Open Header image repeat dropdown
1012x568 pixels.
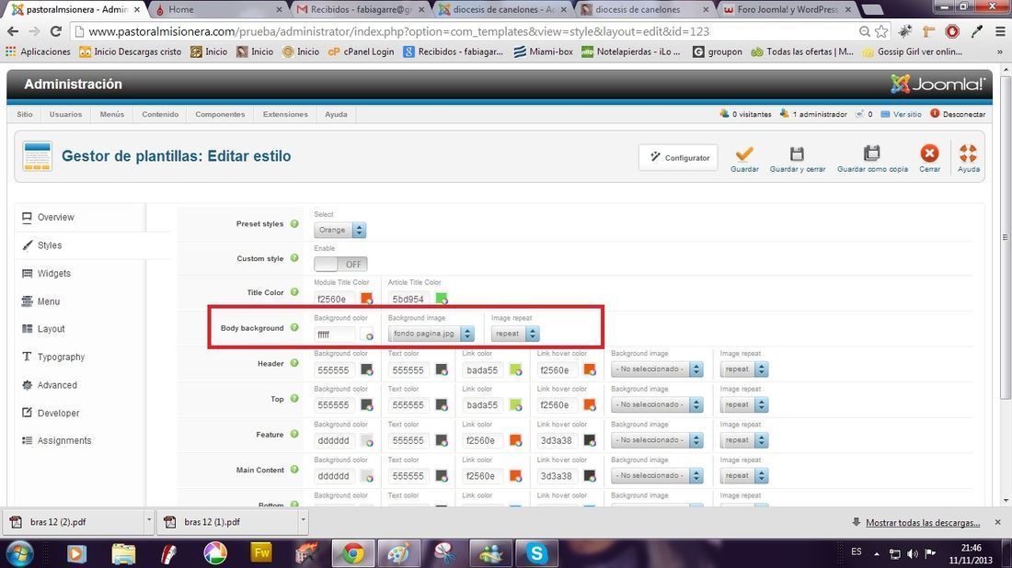click(x=743, y=369)
